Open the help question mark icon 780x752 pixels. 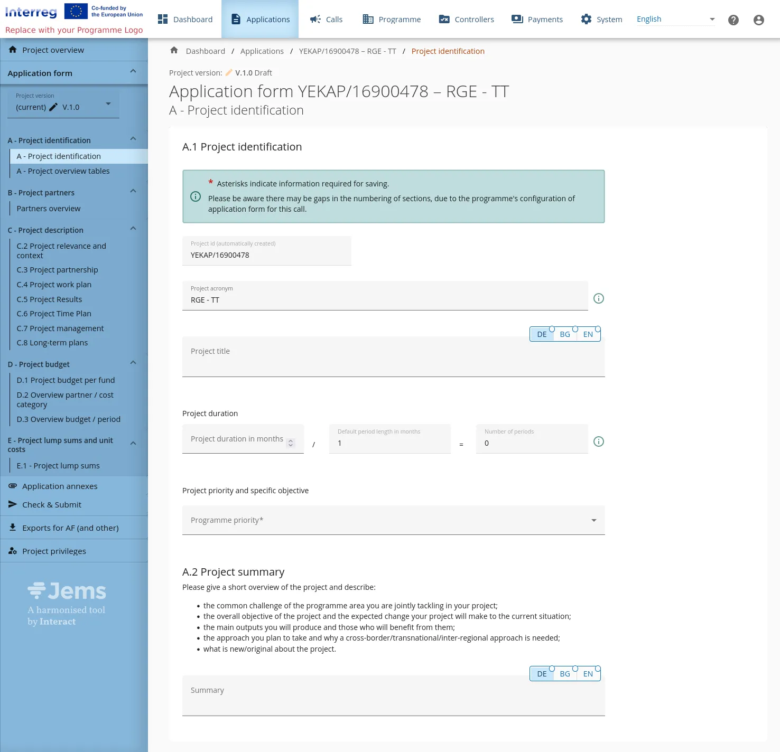[x=733, y=20]
